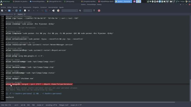The image size is (191, 107).
Task: Switch to /home/felipe file manager taskbar window
Action: 38,1
